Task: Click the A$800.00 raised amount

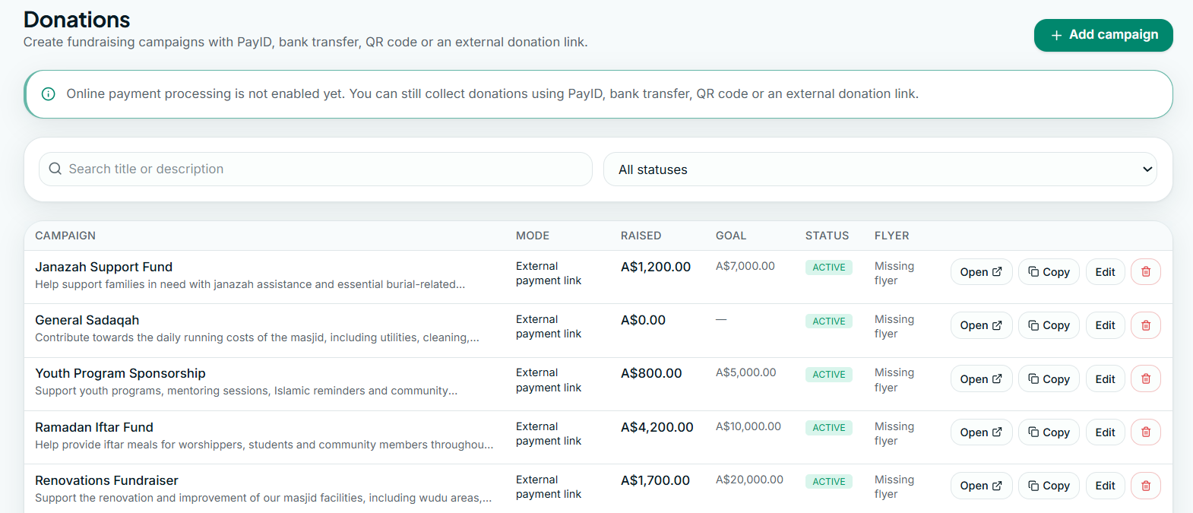Action: [651, 373]
